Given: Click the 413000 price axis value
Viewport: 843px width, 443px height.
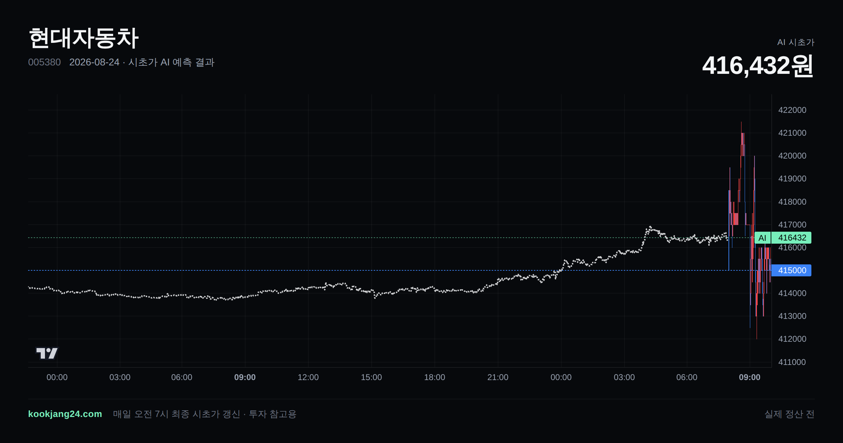Looking at the screenshot, I should tap(792, 316).
